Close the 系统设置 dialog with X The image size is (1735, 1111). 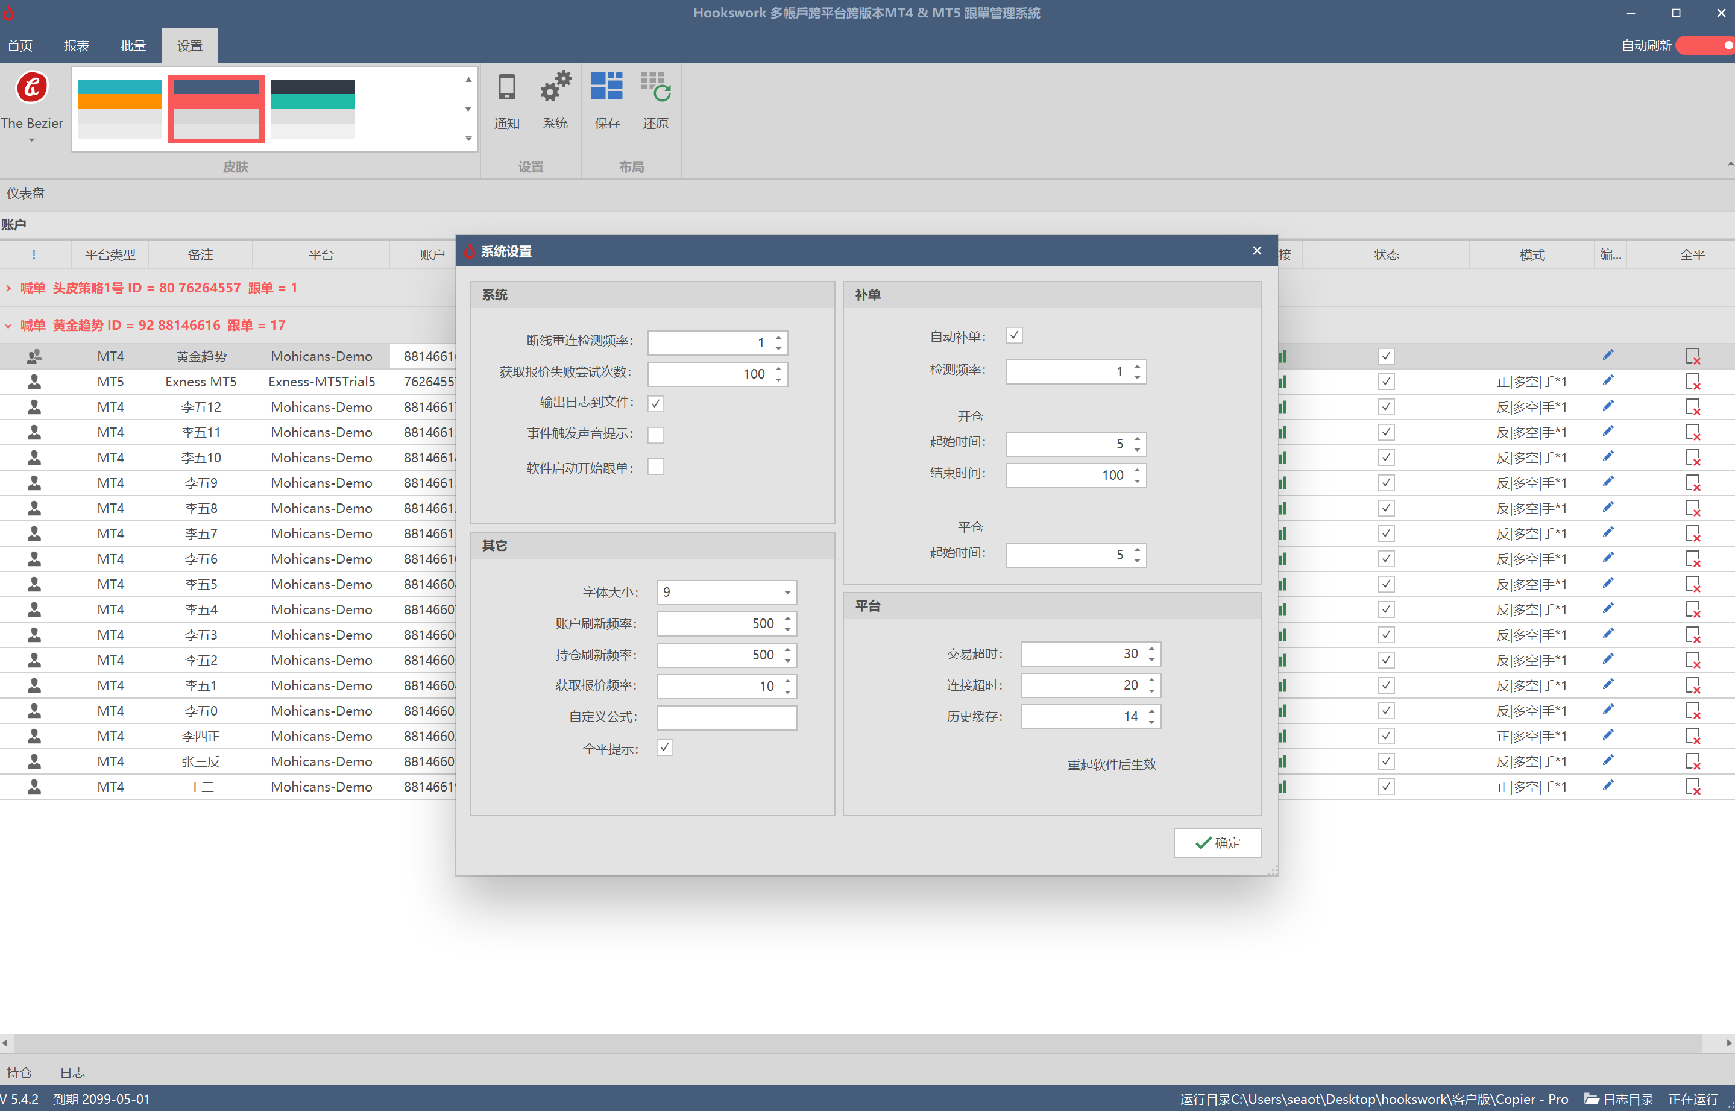[1258, 250]
